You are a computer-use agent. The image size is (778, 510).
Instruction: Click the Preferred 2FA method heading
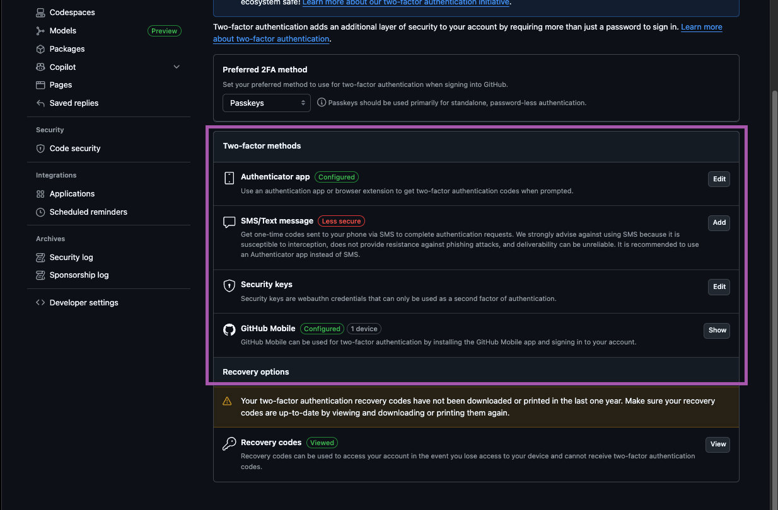265,70
